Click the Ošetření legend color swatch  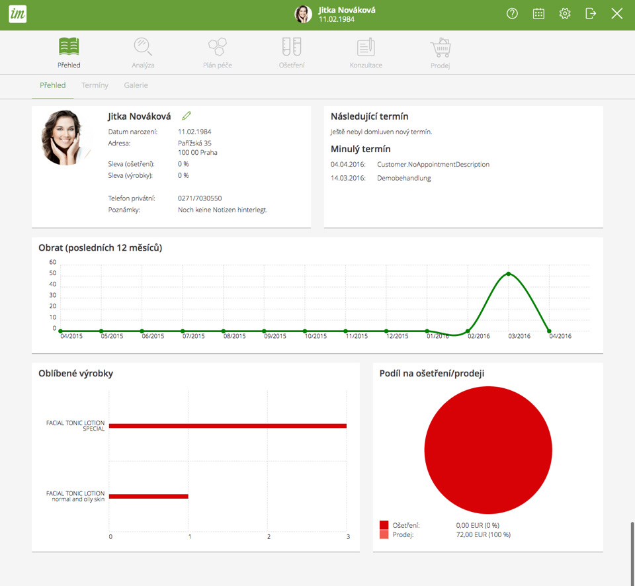click(x=384, y=525)
